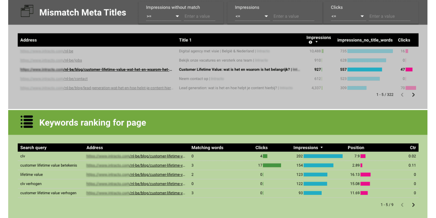436x218 pixels.
Task: Sort top table by Clicks column header
Action: [x=404, y=40]
